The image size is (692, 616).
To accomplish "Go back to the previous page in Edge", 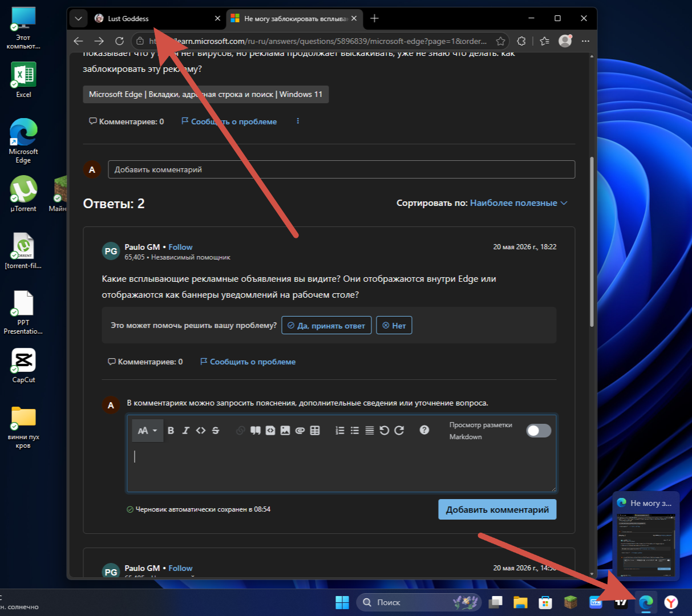I will point(79,41).
